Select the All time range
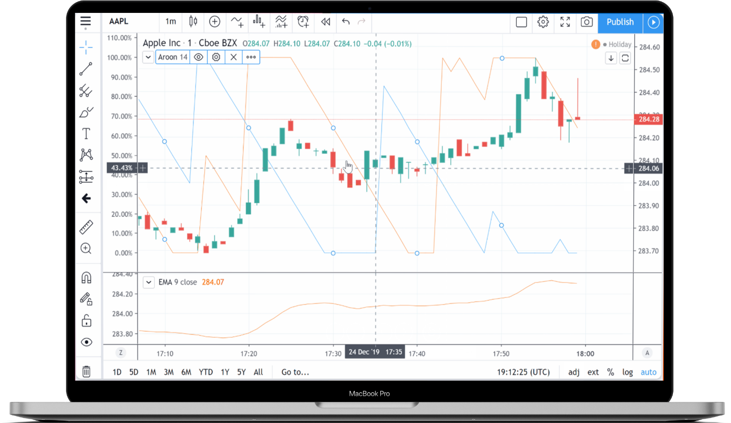This screenshot has height=423, width=731. click(258, 372)
